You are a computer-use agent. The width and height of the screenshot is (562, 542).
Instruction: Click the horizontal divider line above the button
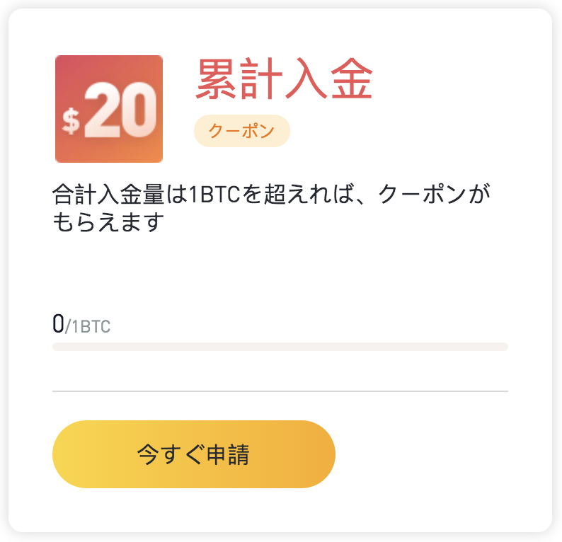point(280,391)
